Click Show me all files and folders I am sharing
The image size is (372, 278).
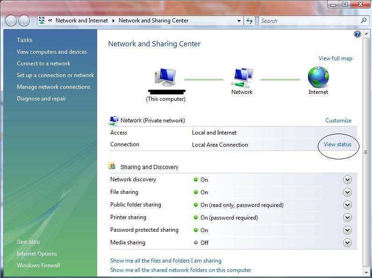pos(166,261)
